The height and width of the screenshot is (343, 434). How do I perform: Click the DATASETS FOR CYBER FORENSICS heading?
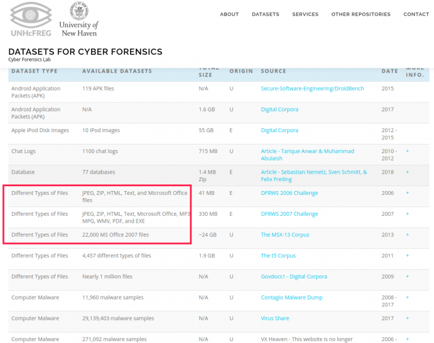[86, 51]
